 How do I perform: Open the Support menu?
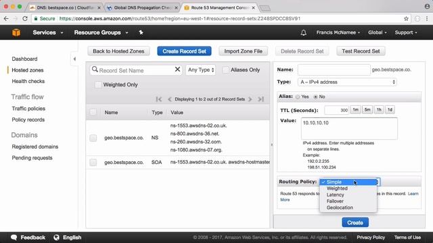click(x=406, y=32)
